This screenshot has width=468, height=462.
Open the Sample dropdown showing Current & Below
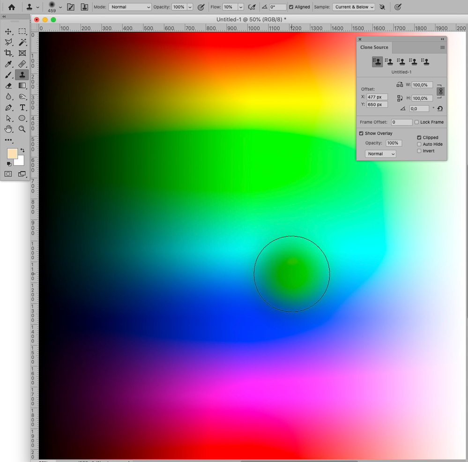click(x=354, y=7)
